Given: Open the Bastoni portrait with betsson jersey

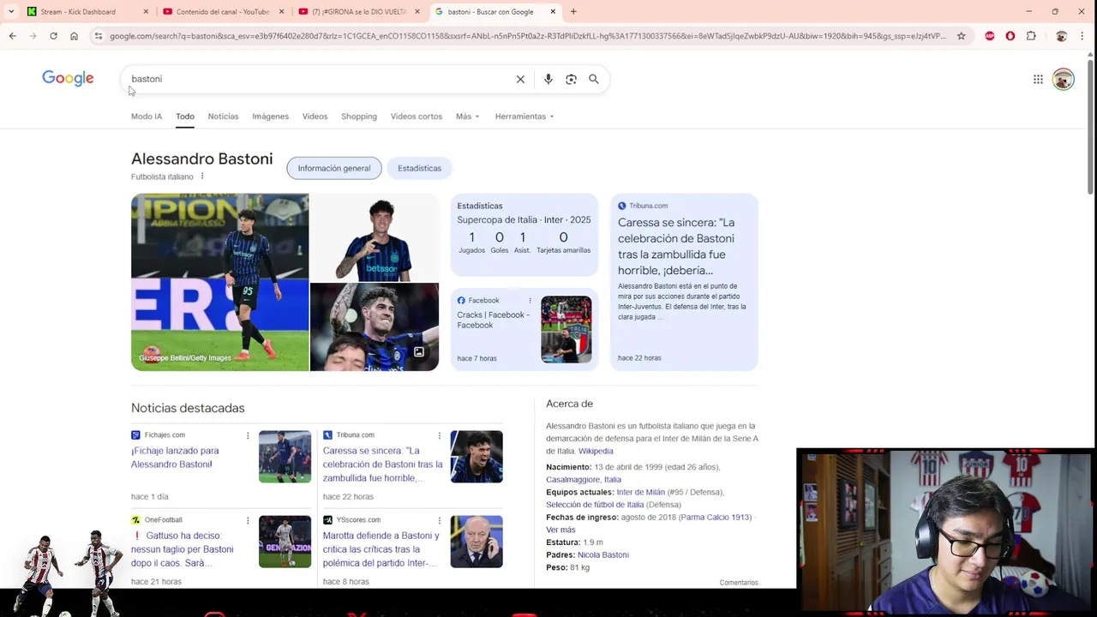Looking at the screenshot, I should (375, 237).
